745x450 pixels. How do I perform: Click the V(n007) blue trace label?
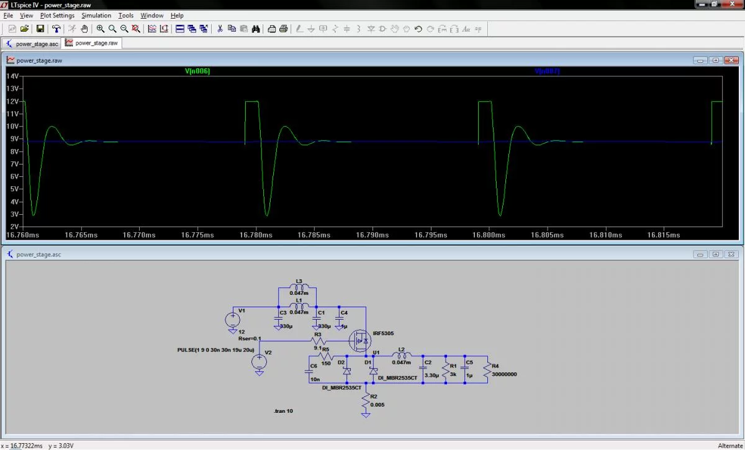click(x=547, y=71)
